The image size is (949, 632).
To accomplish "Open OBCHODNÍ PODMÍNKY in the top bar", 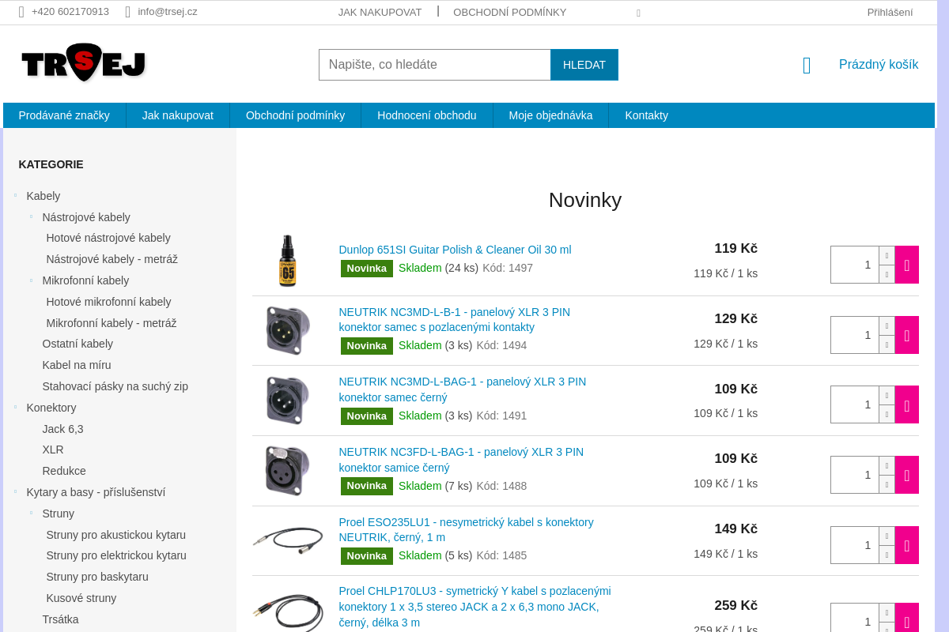I will pos(509,12).
